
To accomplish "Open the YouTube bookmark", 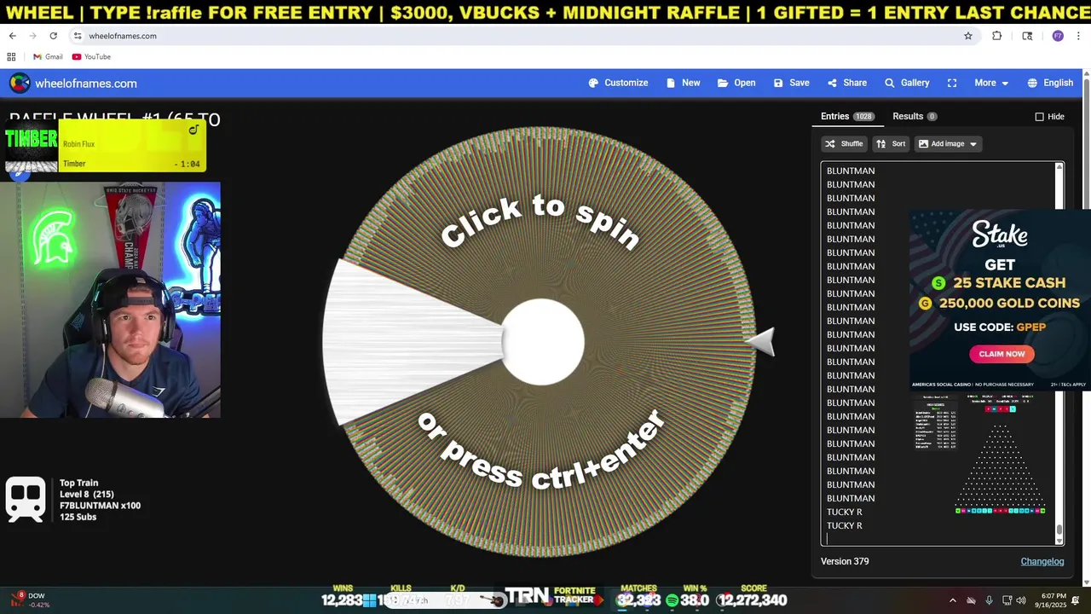I will click(91, 57).
